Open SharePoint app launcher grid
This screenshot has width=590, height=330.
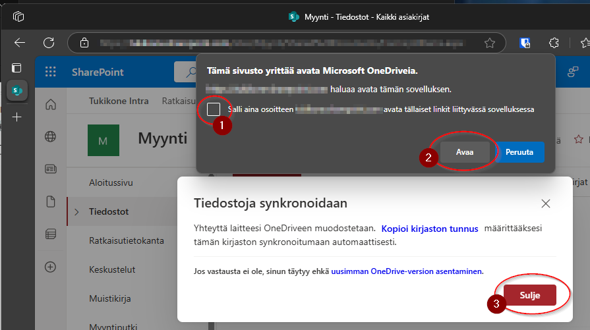tap(50, 72)
